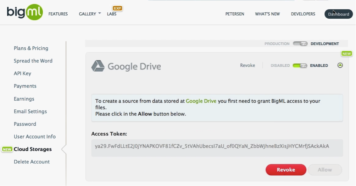Open API Key settings in sidebar

[22, 73]
